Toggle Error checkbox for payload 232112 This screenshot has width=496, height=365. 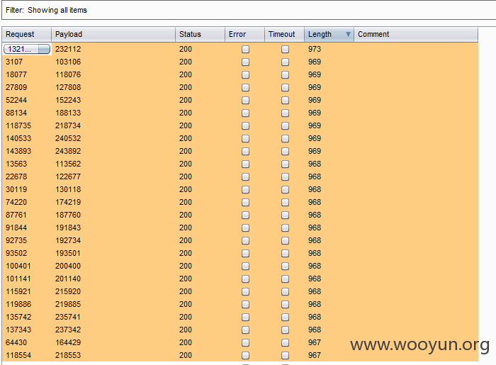point(245,50)
